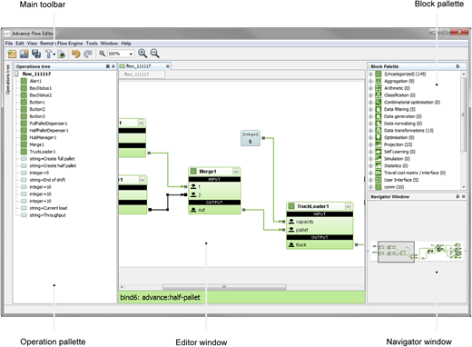The height and width of the screenshot is (347, 472).
Task: Select Merge1 in the Operations tree
Action: pyautogui.click(x=37, y=144)
